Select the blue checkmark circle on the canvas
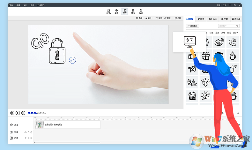Screen dimensions: 252x150 pyautogui.click(x=72, y=60)
